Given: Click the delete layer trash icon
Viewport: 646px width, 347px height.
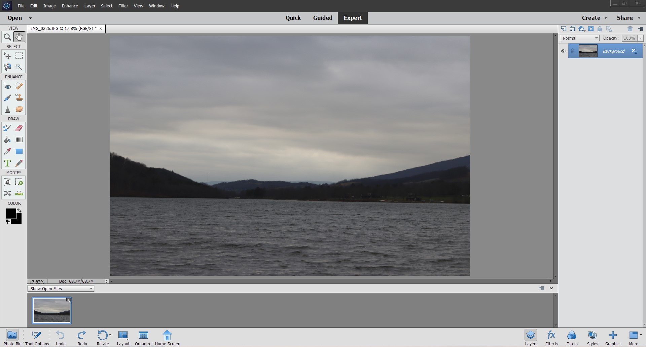Looking at the screenshot, I should click(x=630, y=29).
